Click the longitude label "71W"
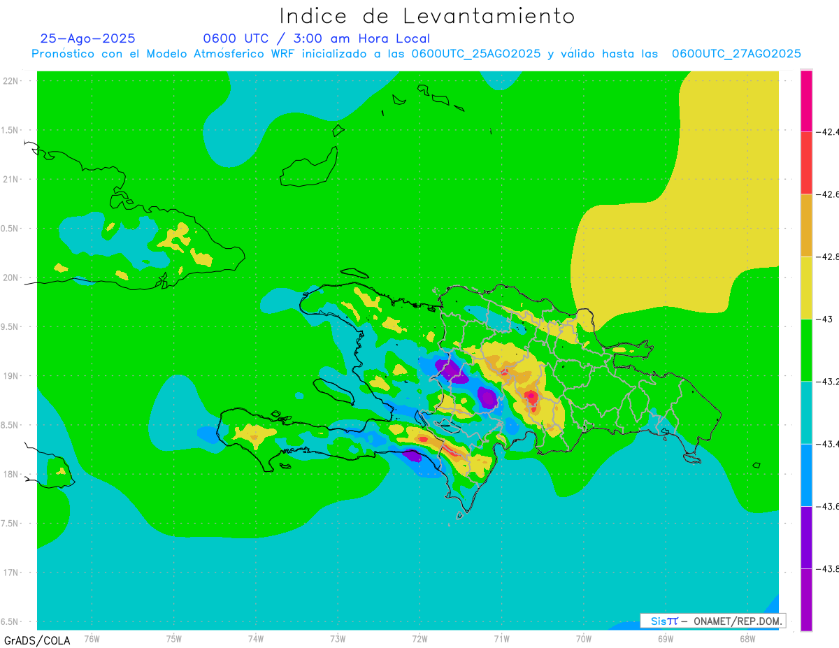The height and width of the screenshot is (648, 839). tap(501, 638)
